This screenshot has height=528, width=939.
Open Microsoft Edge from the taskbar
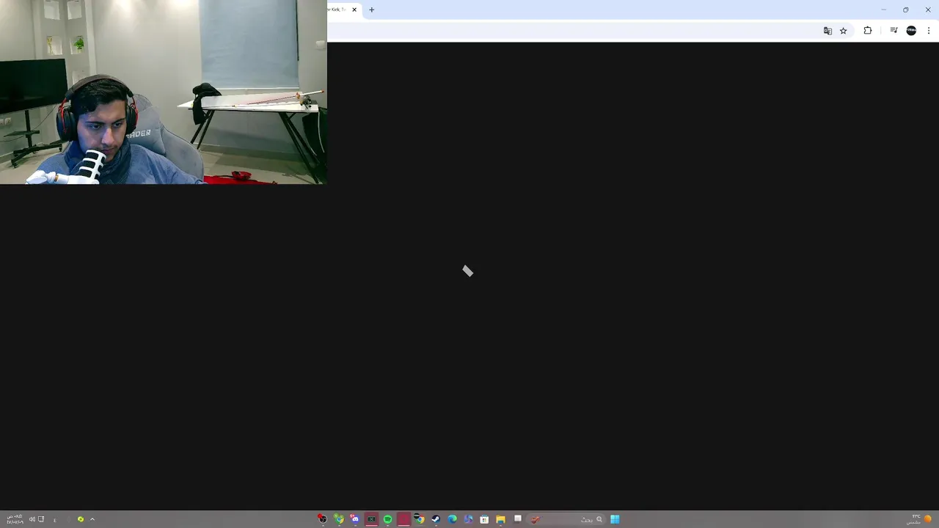(453, 519)
